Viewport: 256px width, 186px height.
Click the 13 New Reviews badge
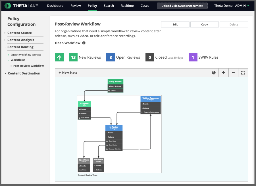tap(73, 57)
